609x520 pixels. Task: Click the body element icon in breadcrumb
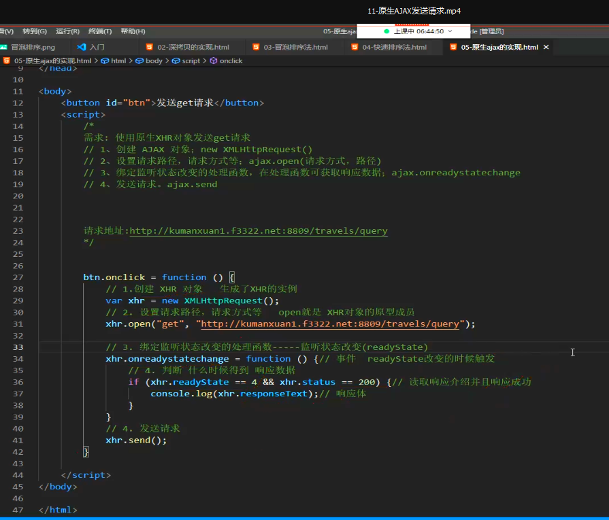point(139,60)
